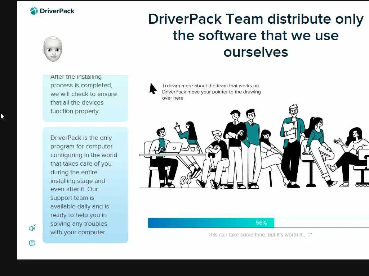Click the 'After the installing process' message bubble
Image resolution: width=369 pixels, height=276 pixels.
pyautogui.click(x=85, y=98)
